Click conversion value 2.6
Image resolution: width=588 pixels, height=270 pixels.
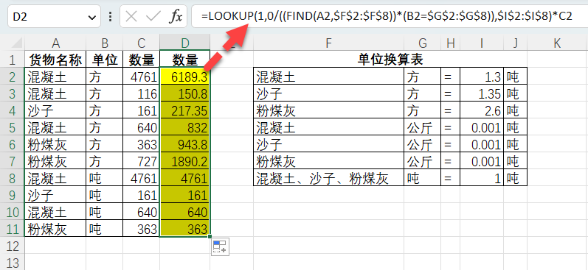(x=482, y=110)
